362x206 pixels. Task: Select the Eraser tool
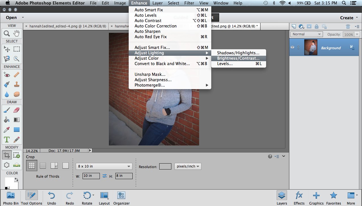coord(16,110)
